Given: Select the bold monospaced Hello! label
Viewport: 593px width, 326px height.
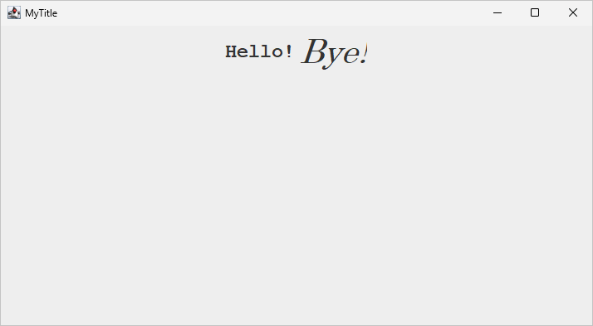Looking at the screenshot, I should [x=258, y=51].
